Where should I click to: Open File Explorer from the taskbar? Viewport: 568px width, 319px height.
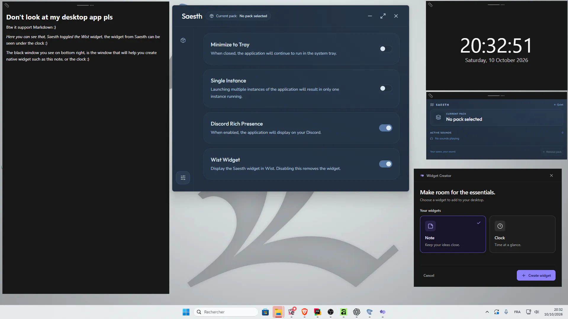point(278,312)
